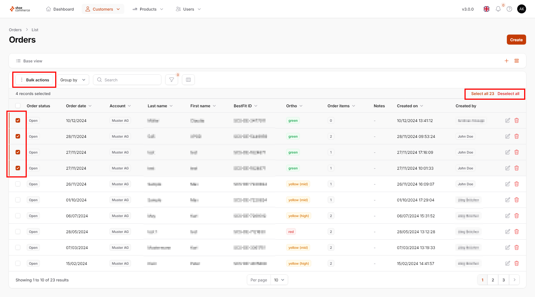Delete the order dated 10/12/2024
This screenshot has width=535, height=297.
pyautogui.click(x=517, y=121)
